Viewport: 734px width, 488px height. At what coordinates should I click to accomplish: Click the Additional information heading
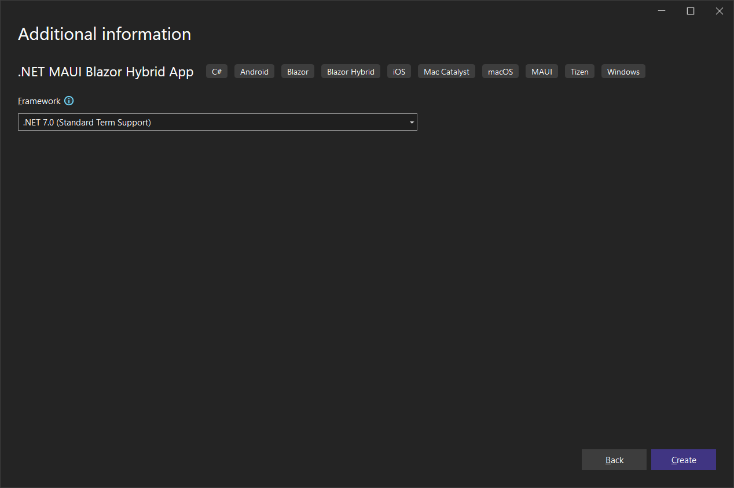point(105,34)
